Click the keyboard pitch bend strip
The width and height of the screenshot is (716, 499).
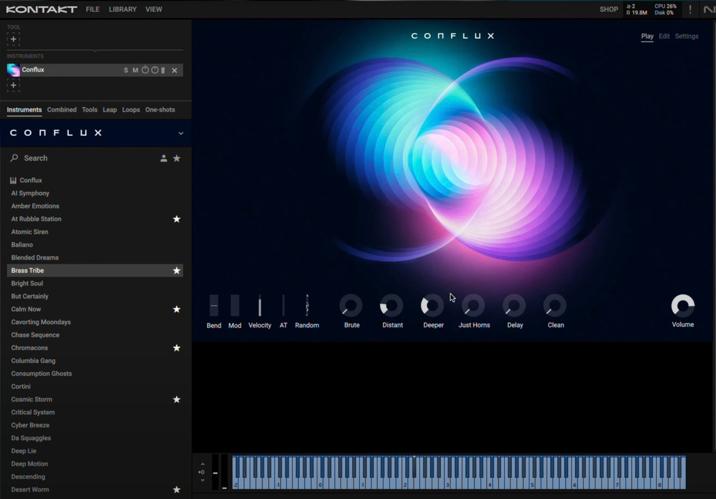tap(215, 472)
